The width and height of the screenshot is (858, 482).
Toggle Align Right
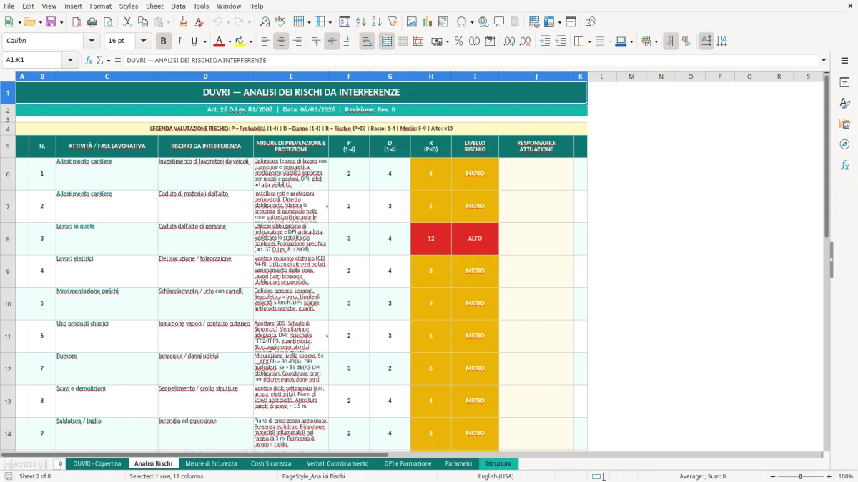[x=297, y=41]
